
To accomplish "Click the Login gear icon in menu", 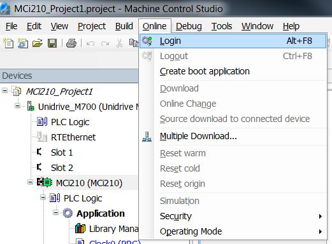I will click(x=147, y=41).
